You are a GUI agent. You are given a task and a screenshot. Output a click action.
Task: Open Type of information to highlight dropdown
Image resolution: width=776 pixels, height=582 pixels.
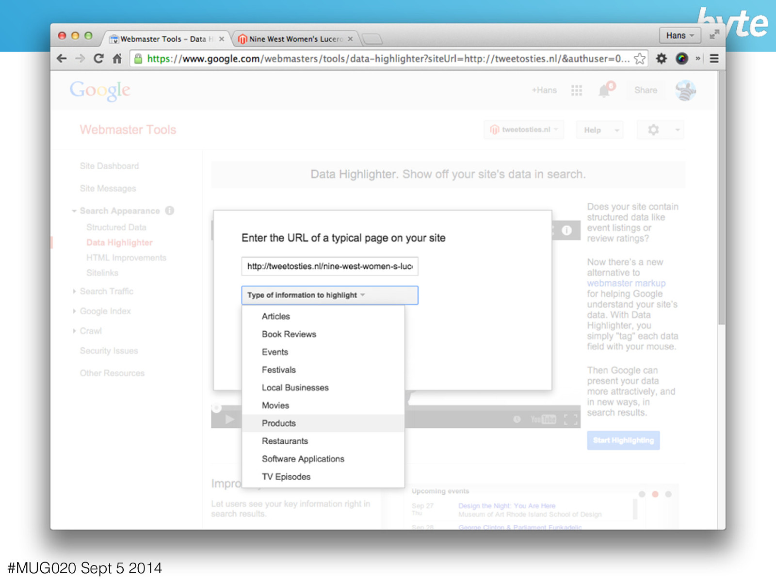point(330,295)
